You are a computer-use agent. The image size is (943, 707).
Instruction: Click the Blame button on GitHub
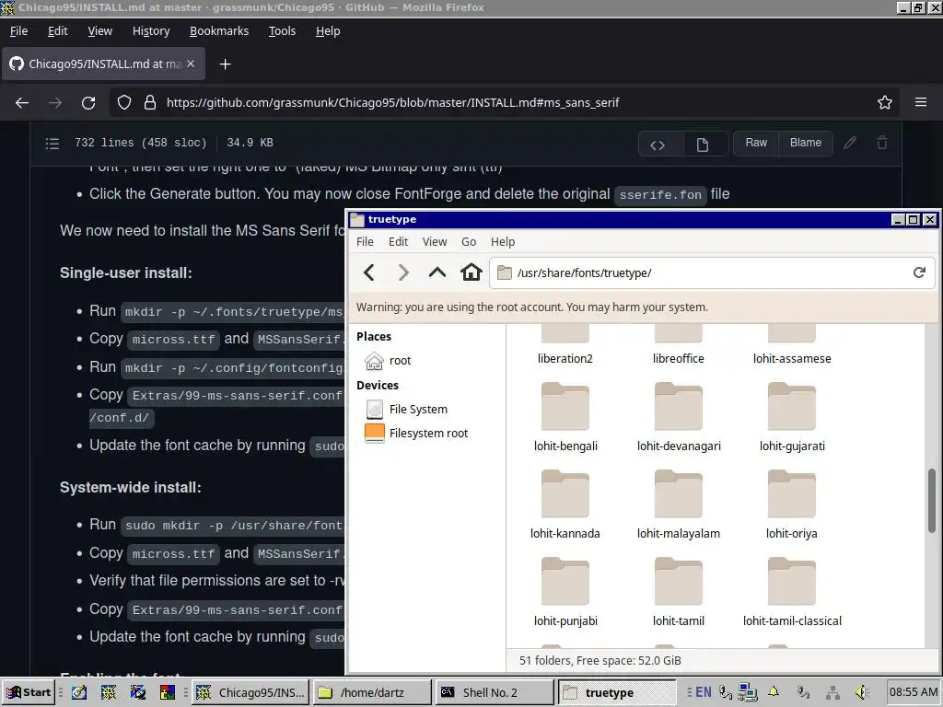coord(805,143)
